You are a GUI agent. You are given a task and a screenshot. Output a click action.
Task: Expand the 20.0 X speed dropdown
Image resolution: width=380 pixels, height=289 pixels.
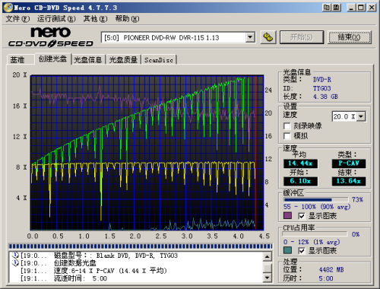click(x=361, y=116)
